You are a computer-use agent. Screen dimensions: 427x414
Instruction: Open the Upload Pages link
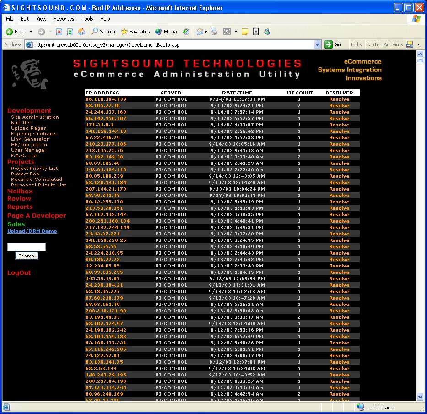click(x=28, y=128)
